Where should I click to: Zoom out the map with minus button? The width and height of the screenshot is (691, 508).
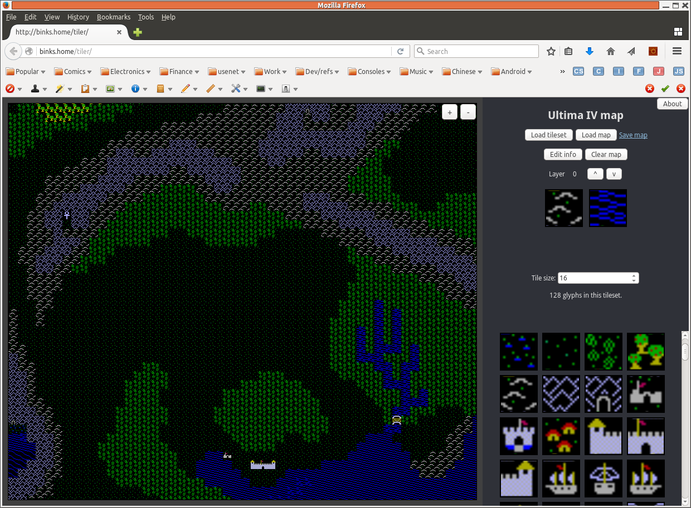[x=468, y=112]
